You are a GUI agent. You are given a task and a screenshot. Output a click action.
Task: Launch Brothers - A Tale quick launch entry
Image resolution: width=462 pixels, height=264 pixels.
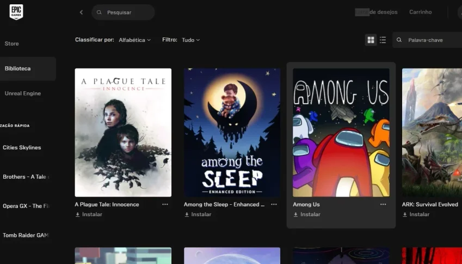tap(26, 177)
